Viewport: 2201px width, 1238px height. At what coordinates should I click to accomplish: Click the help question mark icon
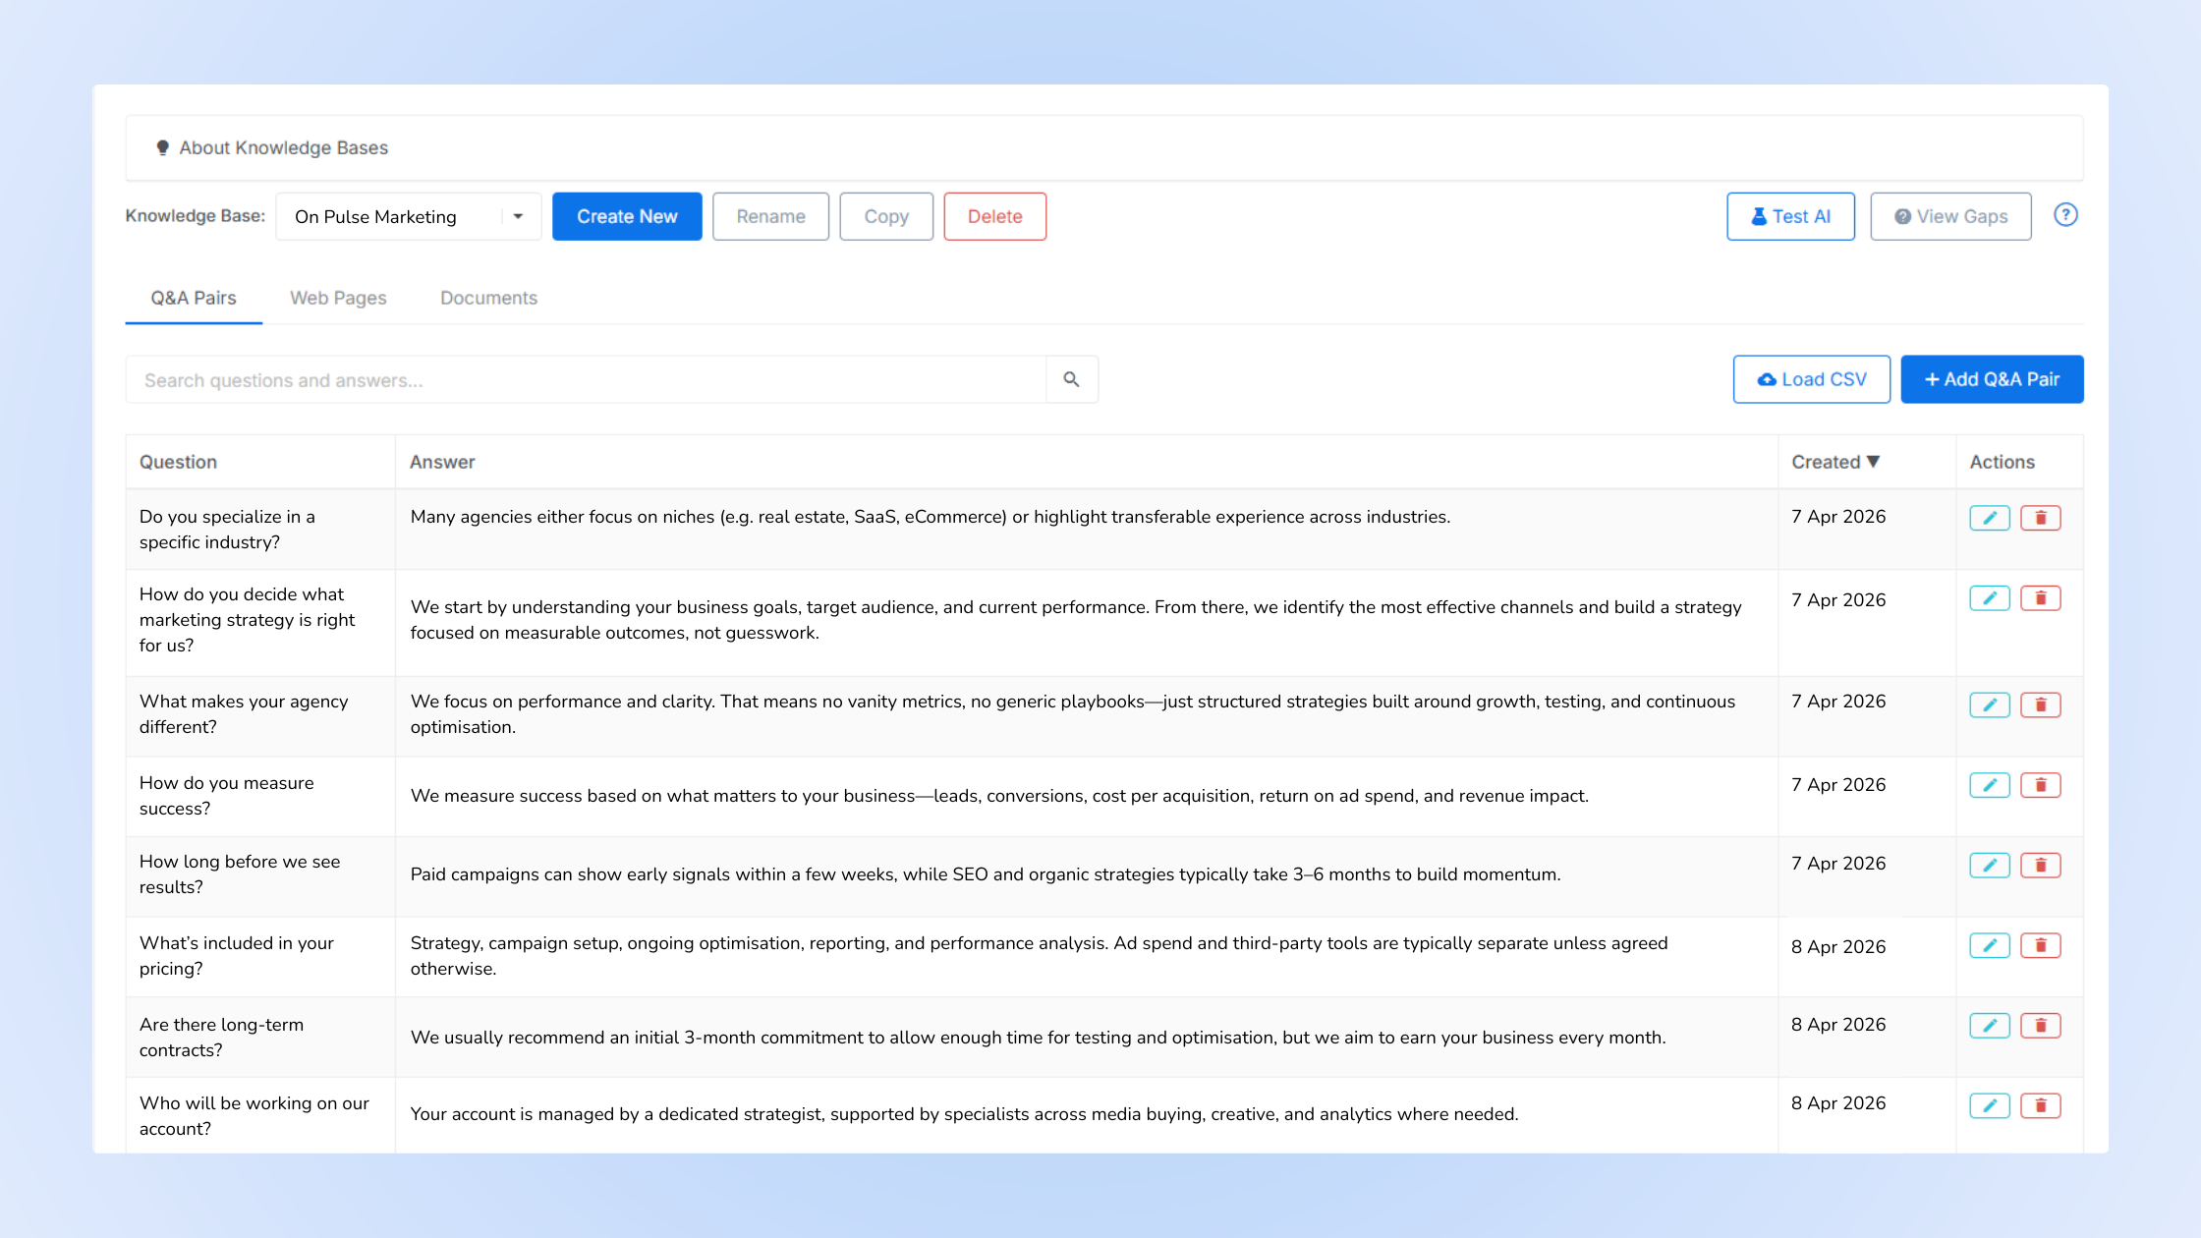click(2065, 215)
